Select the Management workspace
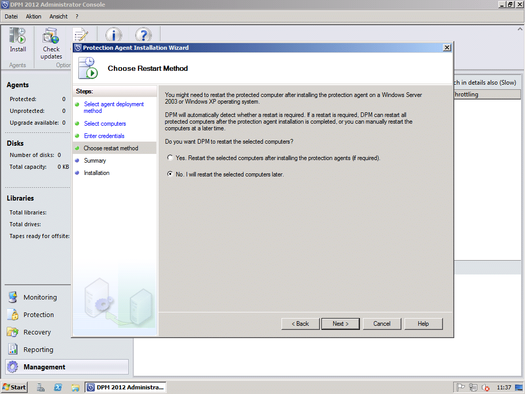 pyautogui.click(x=67, y=367)
